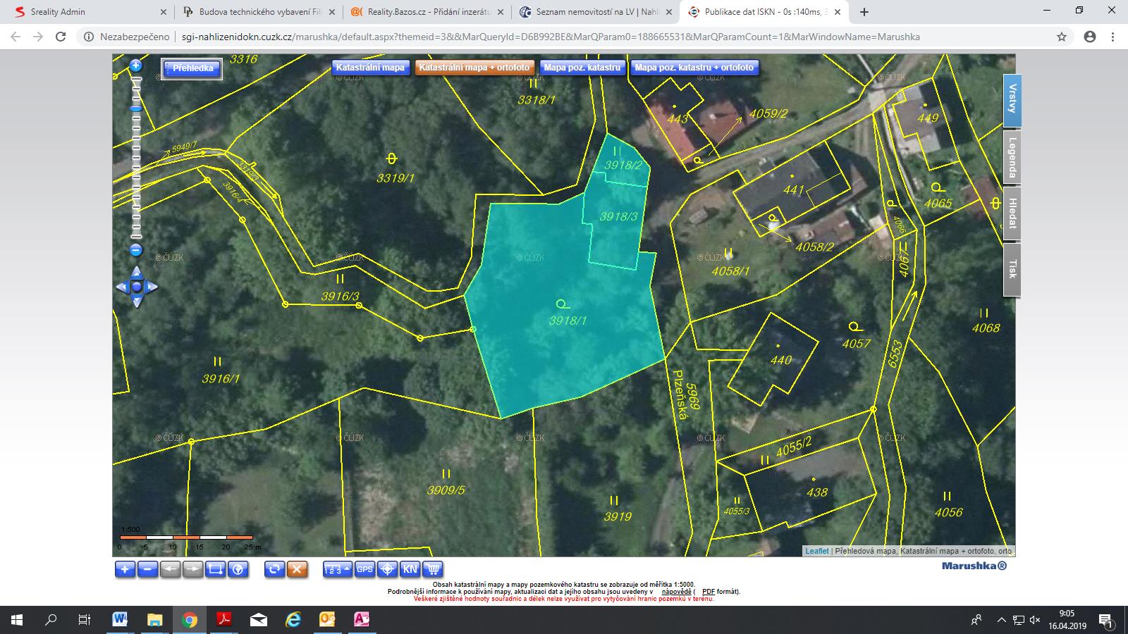Click the refresh map arrows icon
1128x634 pixels.
pyautogui.click(x=274, y=569)
